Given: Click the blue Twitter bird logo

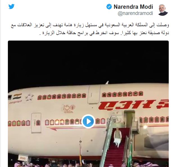Looking at the screenshot, I should tap(12, 6).
